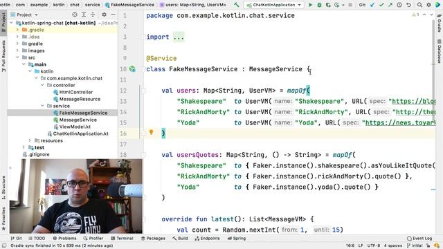The width and height of the screenshot is (443, 249).
Task: Run ChatKotlinApplication with the green play icon
Action: (x=311, y=5)
